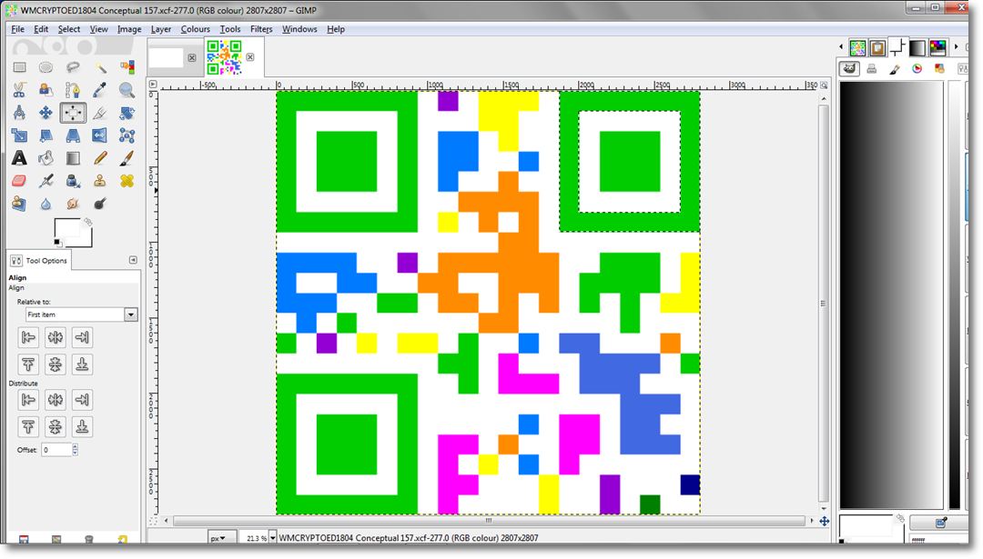983x559 pixels.
Task: Select the Clone stamp tool
Action: (x=100, y=181)
